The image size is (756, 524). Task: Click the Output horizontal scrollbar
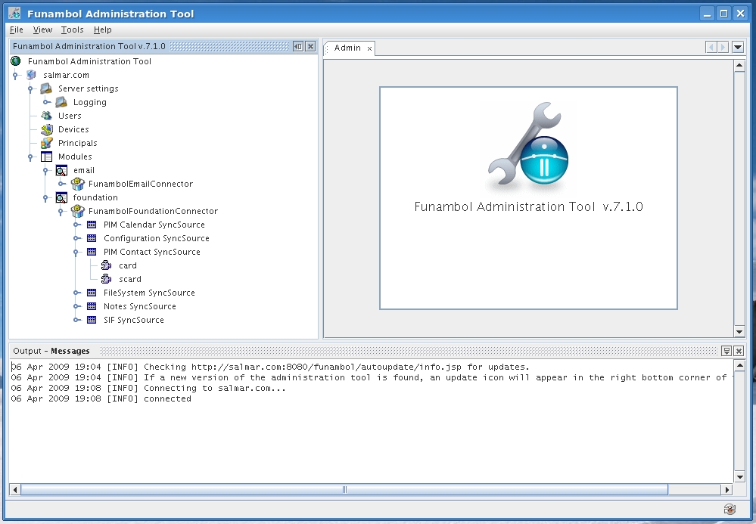click(x=344, y=489)
